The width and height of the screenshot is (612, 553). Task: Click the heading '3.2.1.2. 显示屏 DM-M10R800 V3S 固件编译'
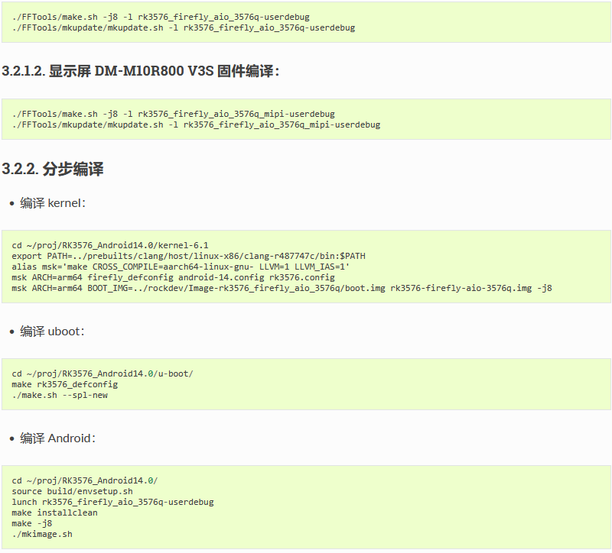click(141, 71)
